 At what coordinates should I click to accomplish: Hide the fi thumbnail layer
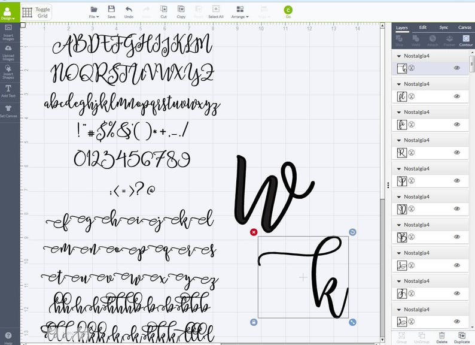(x=457, y=125)
